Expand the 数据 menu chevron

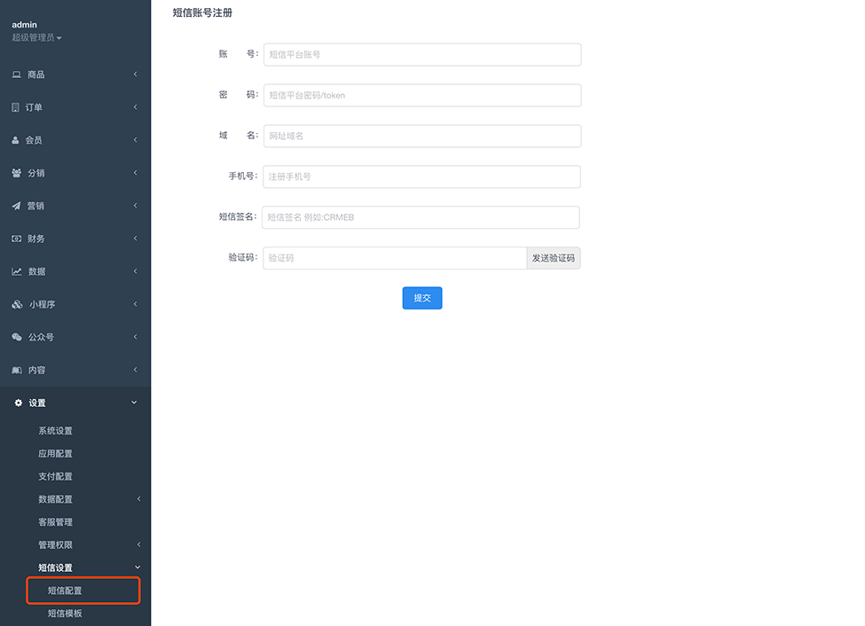pos(135,271)
